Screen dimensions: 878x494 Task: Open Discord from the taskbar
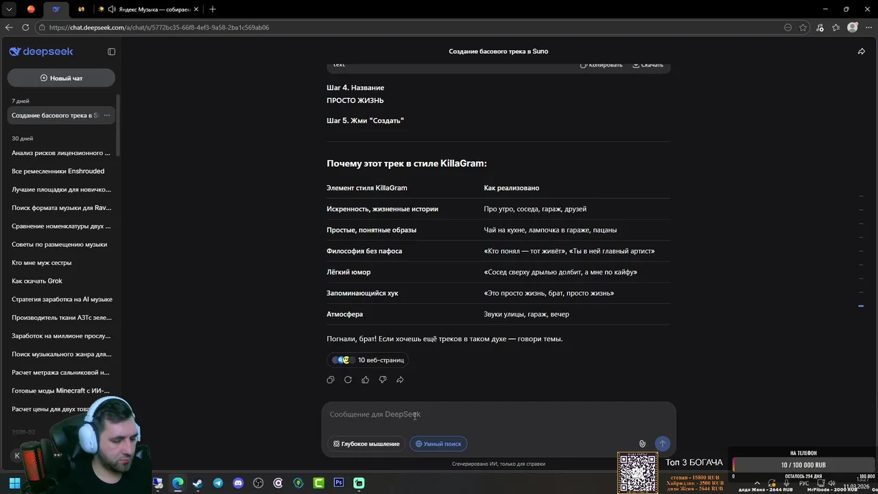pyautogui.click(x=238, y=483)
